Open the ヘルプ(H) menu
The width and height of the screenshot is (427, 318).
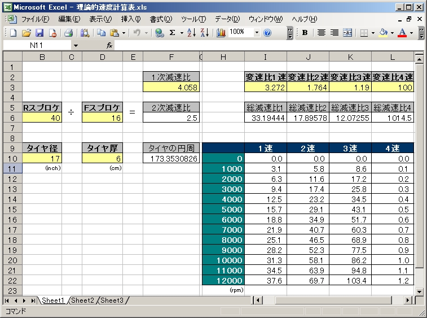tap(305, 19)
